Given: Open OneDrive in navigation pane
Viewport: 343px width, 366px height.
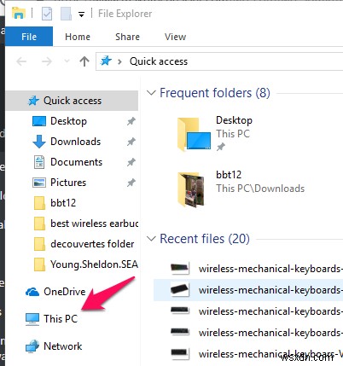Looking at the screenshot, I should (x=64, y=292).
